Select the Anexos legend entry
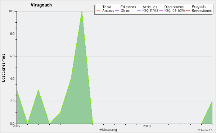 [108, 10]
